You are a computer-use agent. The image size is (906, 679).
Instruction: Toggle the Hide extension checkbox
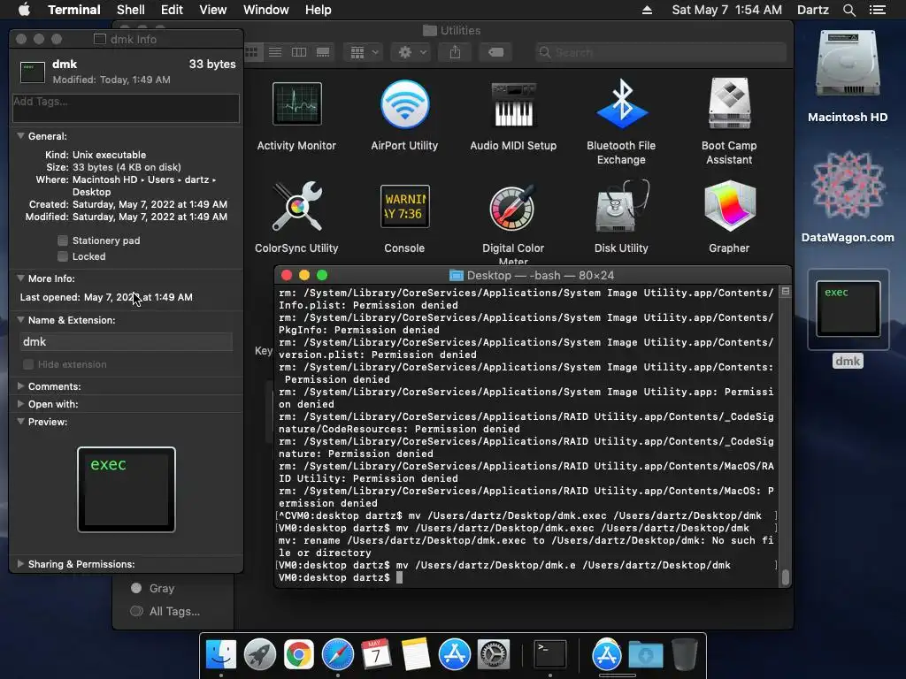27,364
